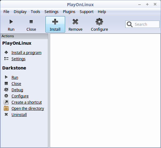Click the cross icon beside Uninstall
Screen dimensions: 161x148
6,114
